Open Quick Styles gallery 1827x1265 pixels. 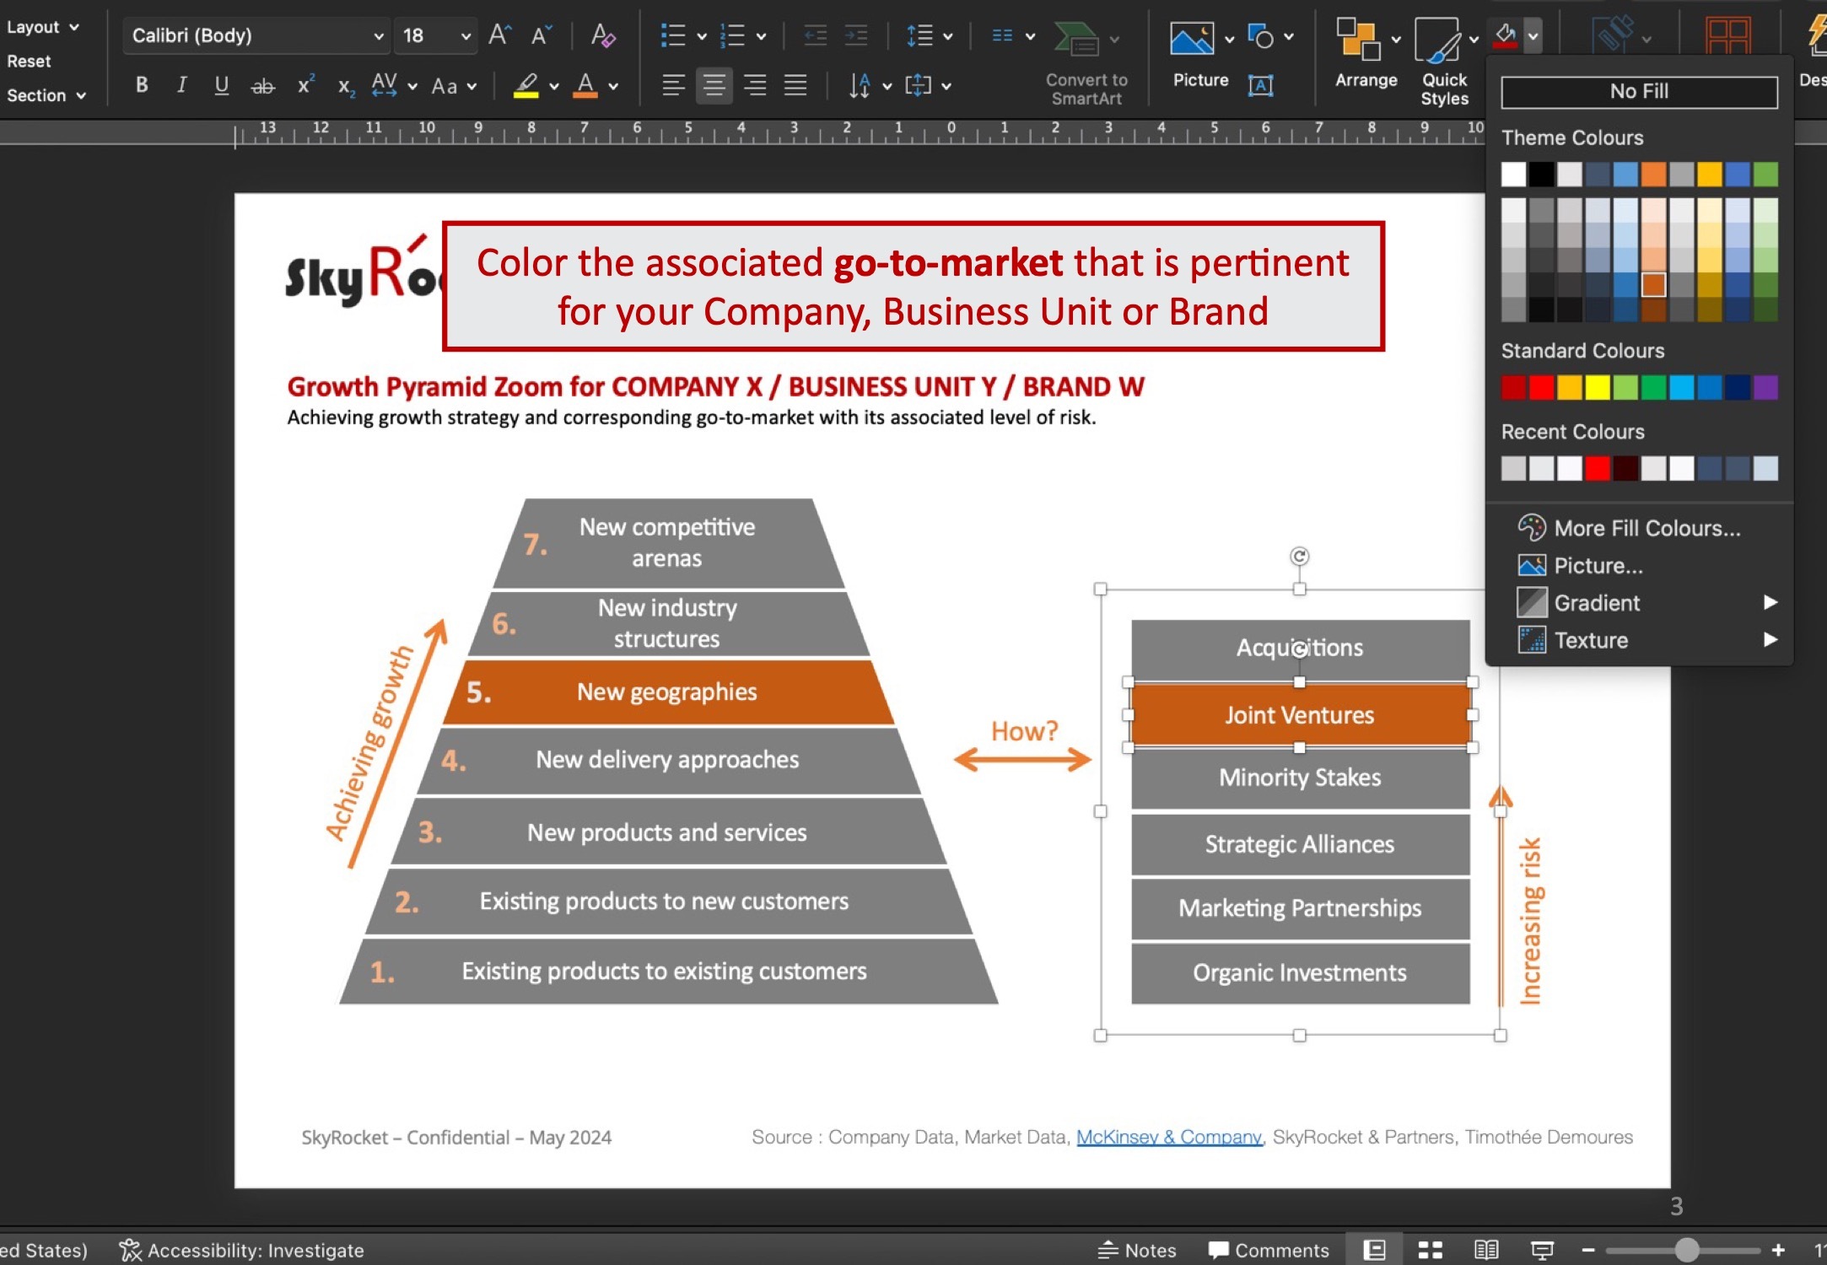tap(1444, 62)
